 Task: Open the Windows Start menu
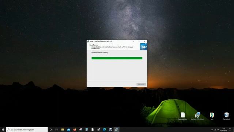[3, 129]
